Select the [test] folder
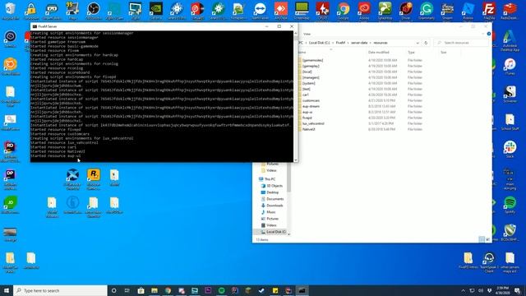The image size is (526, 296). pyautogui.click(x=306, y=89)
